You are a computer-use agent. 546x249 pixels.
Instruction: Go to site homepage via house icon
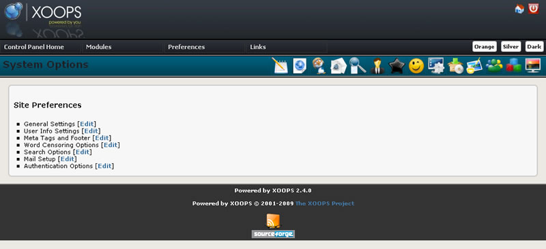pyautogui.click(x=519, y=9)
